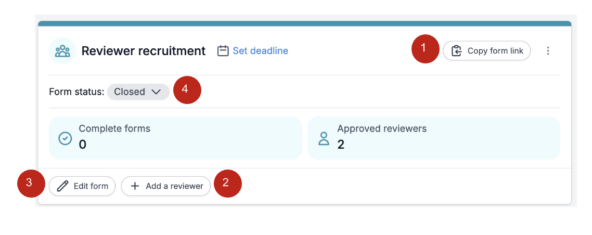This screenshot has width=592, height=235.
Task: Open the Closed form status dropdown
Action: (138, 92)
